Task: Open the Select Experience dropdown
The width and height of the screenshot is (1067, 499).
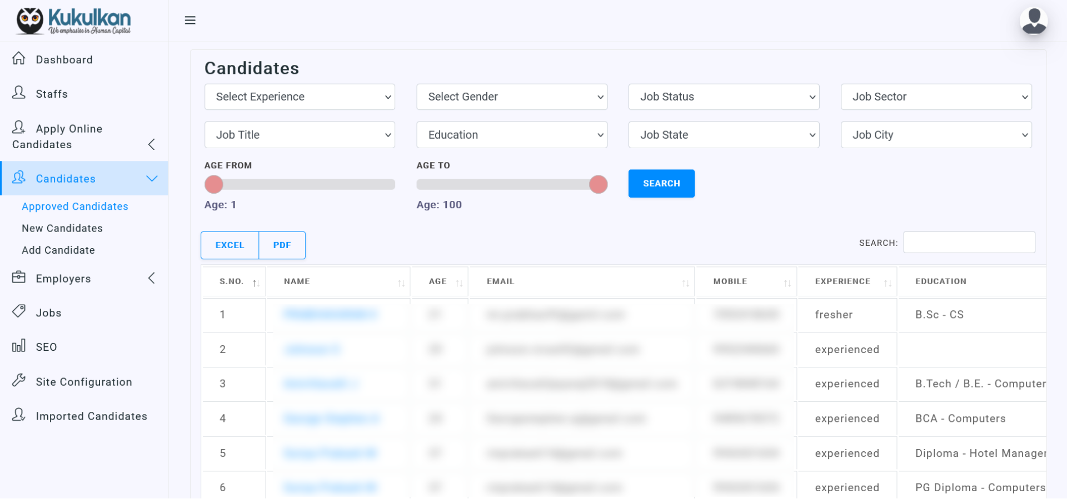Action: click(x=300, y=97)
